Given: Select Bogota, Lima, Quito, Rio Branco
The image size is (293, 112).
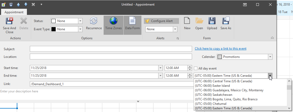Looking at the screenshot, I should pyautogui.click(x=240, y=99).
